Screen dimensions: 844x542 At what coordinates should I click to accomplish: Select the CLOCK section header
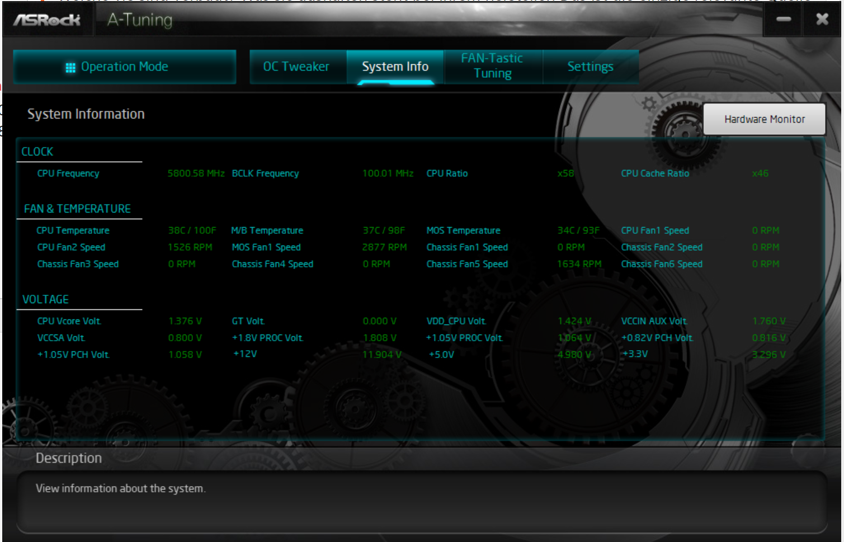click(37, 151)
